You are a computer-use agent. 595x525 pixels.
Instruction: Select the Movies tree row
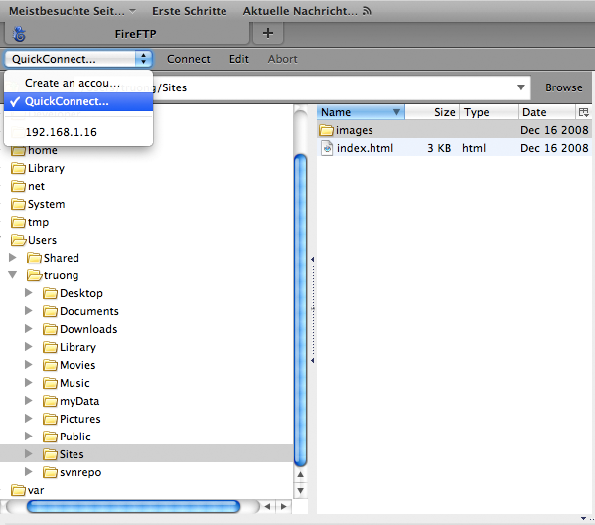point(146,365)
